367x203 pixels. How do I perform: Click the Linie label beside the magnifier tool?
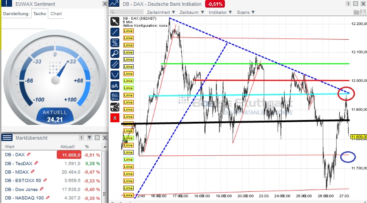[128, 52]
